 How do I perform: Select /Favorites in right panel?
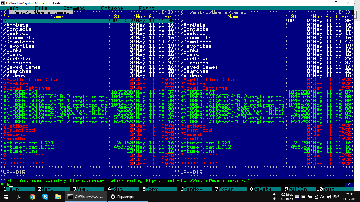pyautogui.click(x=266, y=46)
